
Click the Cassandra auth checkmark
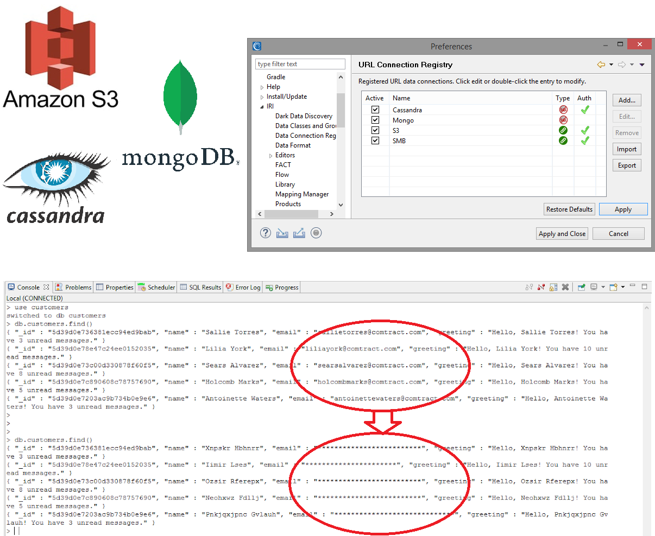[585, 110]
